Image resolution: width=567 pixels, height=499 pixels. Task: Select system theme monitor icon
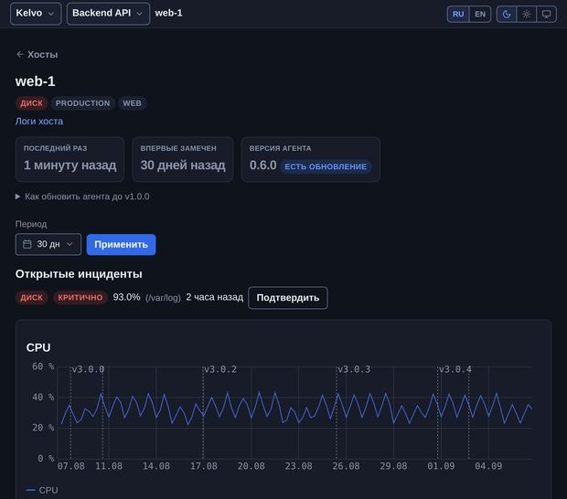pos(546,14)
